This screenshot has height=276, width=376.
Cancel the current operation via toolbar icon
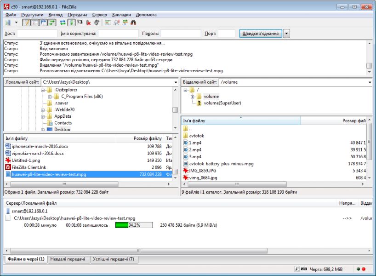coord(80,23)
